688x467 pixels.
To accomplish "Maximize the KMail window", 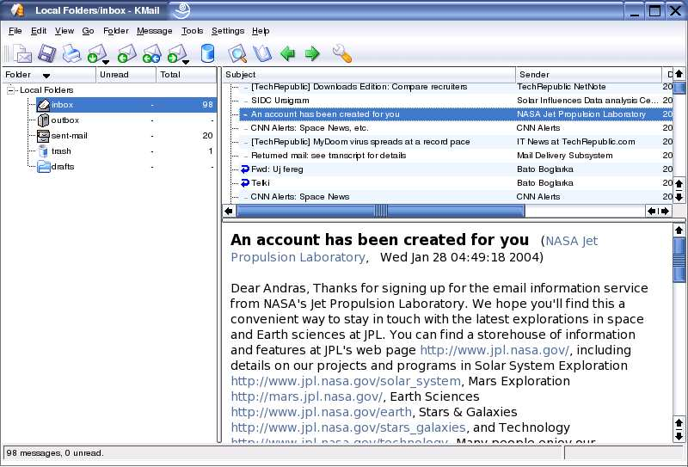I will (x=654, y=10).
